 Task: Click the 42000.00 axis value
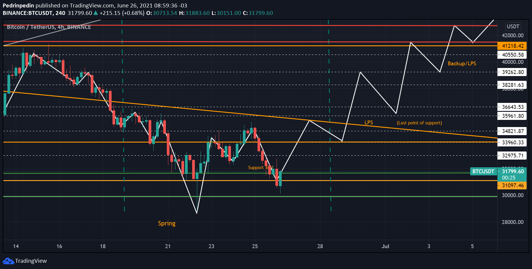tap(513, 35)
